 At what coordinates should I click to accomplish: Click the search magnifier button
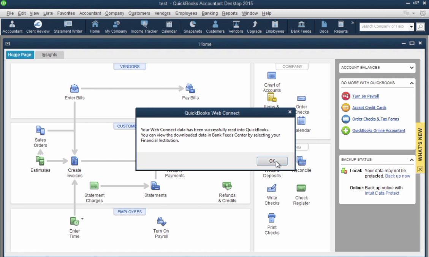point(420,27)
